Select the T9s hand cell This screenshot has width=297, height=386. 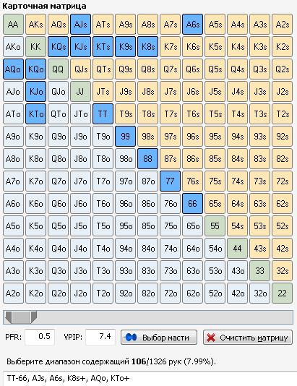pyautogui.click(x=125, y=113)
